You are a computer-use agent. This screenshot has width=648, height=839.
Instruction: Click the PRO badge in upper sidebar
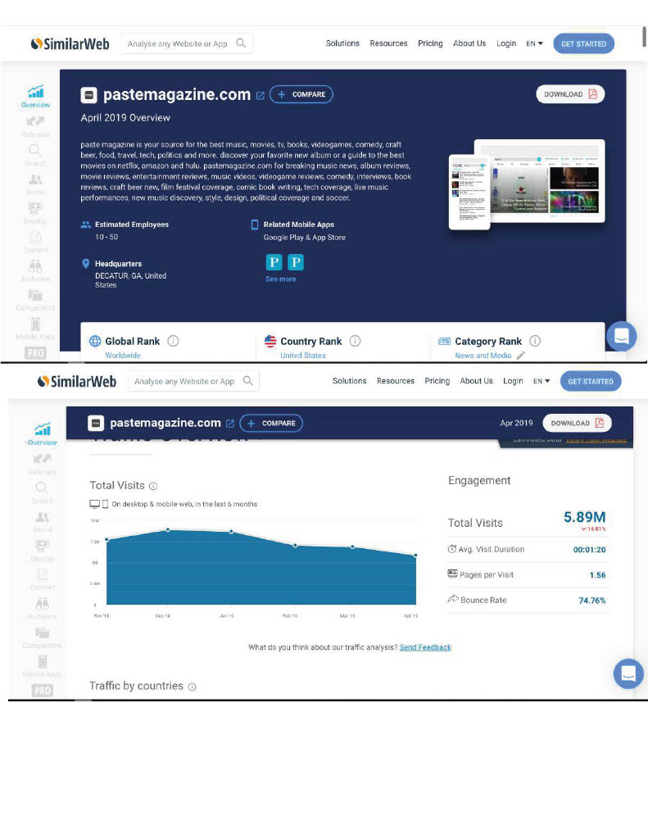click(x=35, y=353)
